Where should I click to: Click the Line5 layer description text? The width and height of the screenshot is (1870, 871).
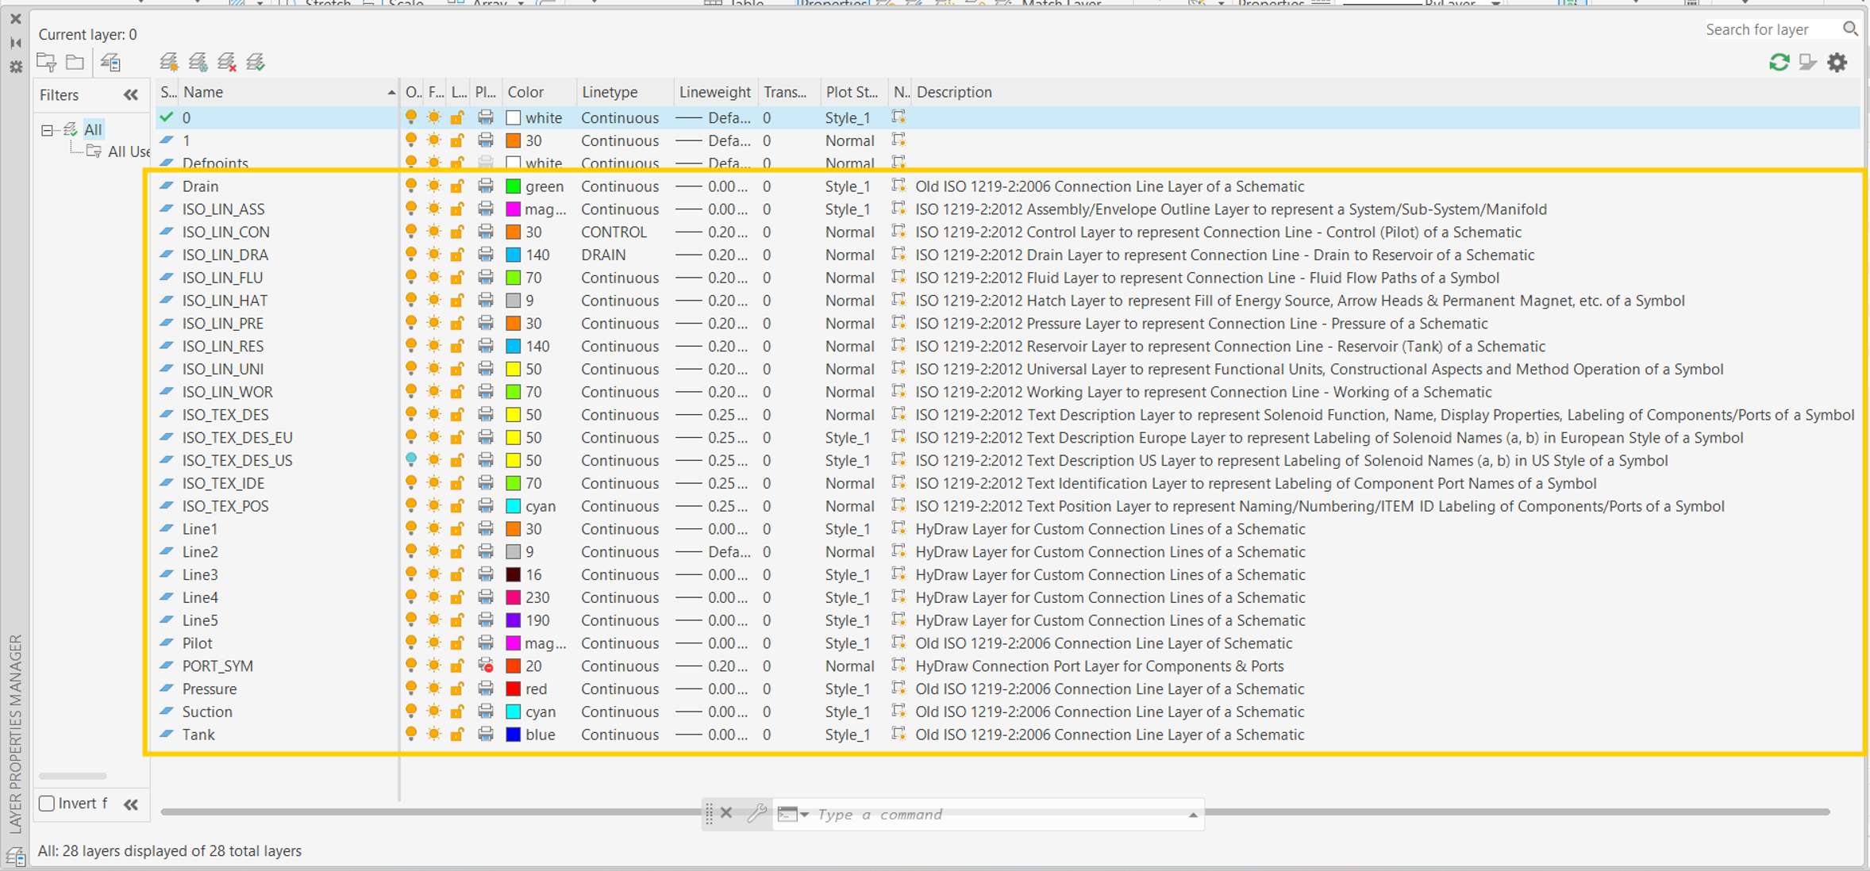click(x=1110, y=620)
